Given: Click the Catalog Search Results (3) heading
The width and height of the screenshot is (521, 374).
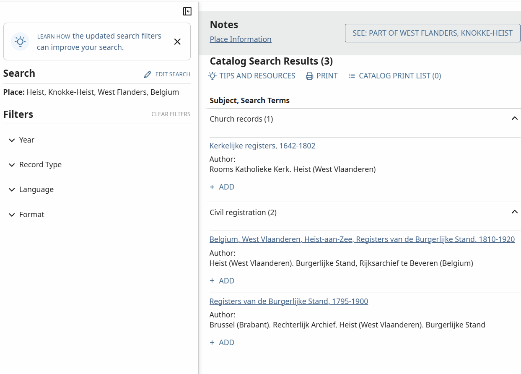Looking at the screenshot, I should coord(271,61).
